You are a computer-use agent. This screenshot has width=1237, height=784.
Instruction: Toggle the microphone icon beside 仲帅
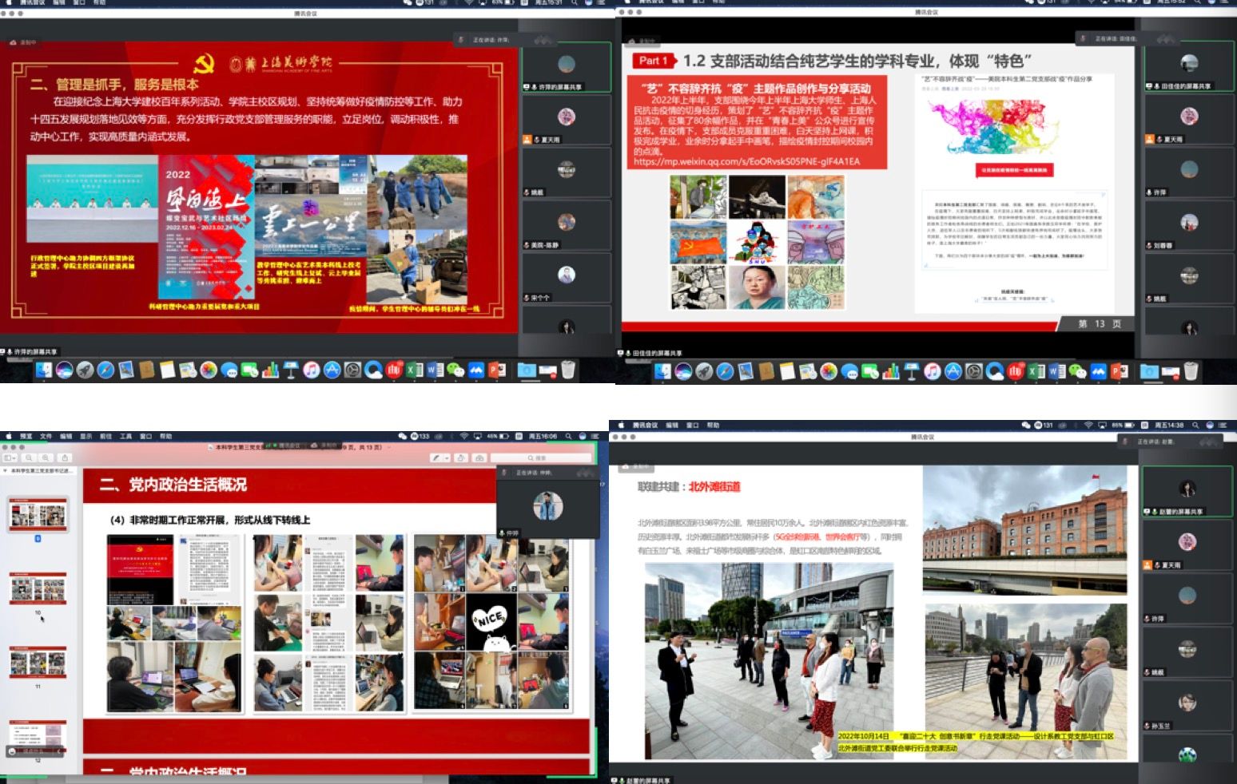pos(502,533)
